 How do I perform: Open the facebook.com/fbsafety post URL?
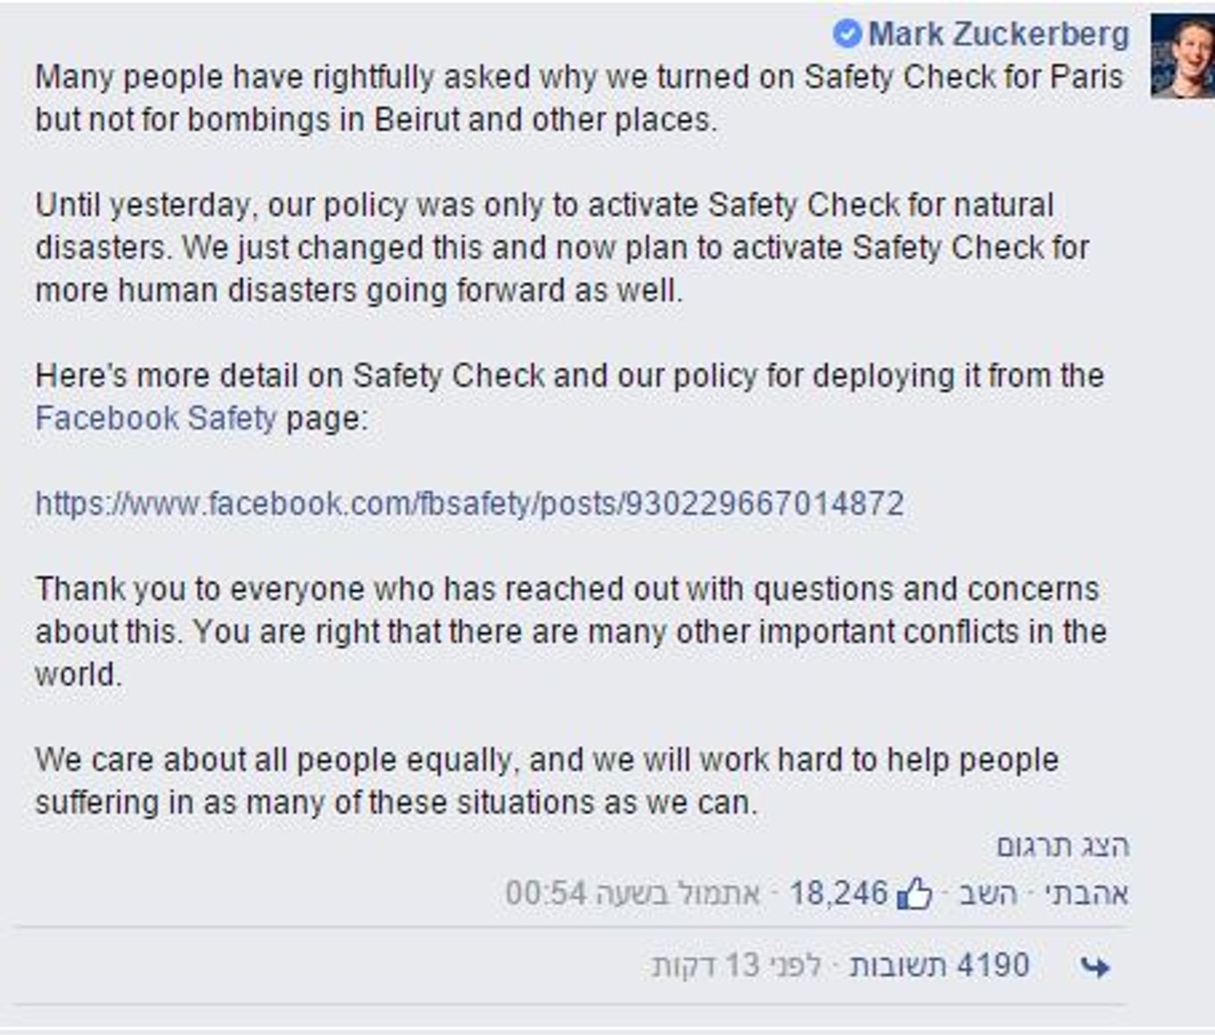(x=470, y=504)
